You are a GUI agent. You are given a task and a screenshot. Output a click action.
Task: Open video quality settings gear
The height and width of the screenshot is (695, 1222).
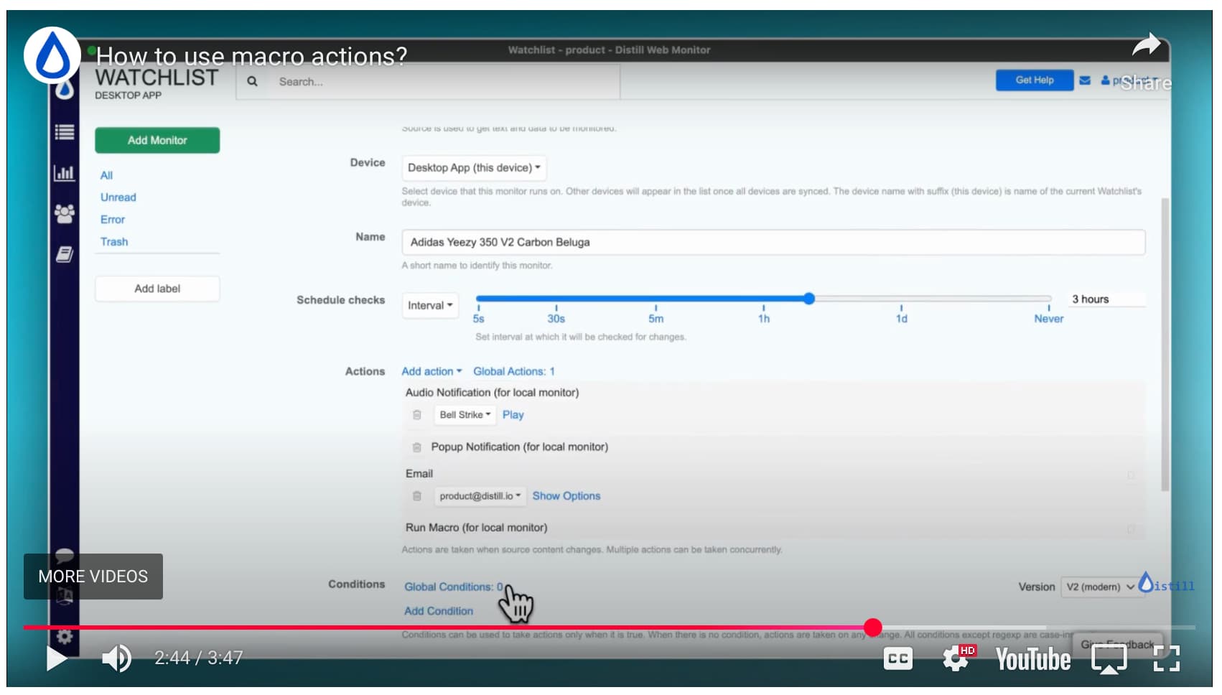[957, 658]
